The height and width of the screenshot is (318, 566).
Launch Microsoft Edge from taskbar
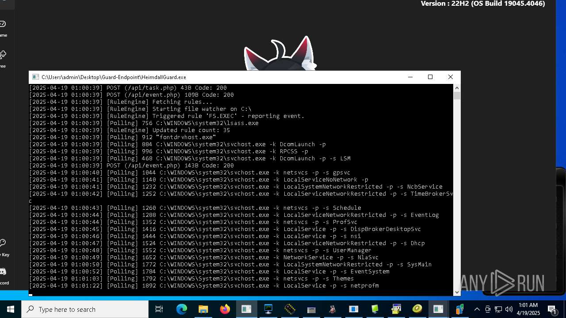pyautogui.click(x=182, y=309)
